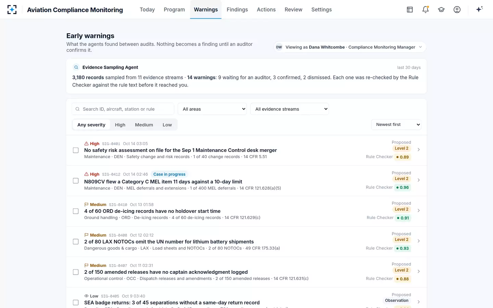
Task: Click the Medium flag icon on SIG-0408
Action: tap(86, 235)
